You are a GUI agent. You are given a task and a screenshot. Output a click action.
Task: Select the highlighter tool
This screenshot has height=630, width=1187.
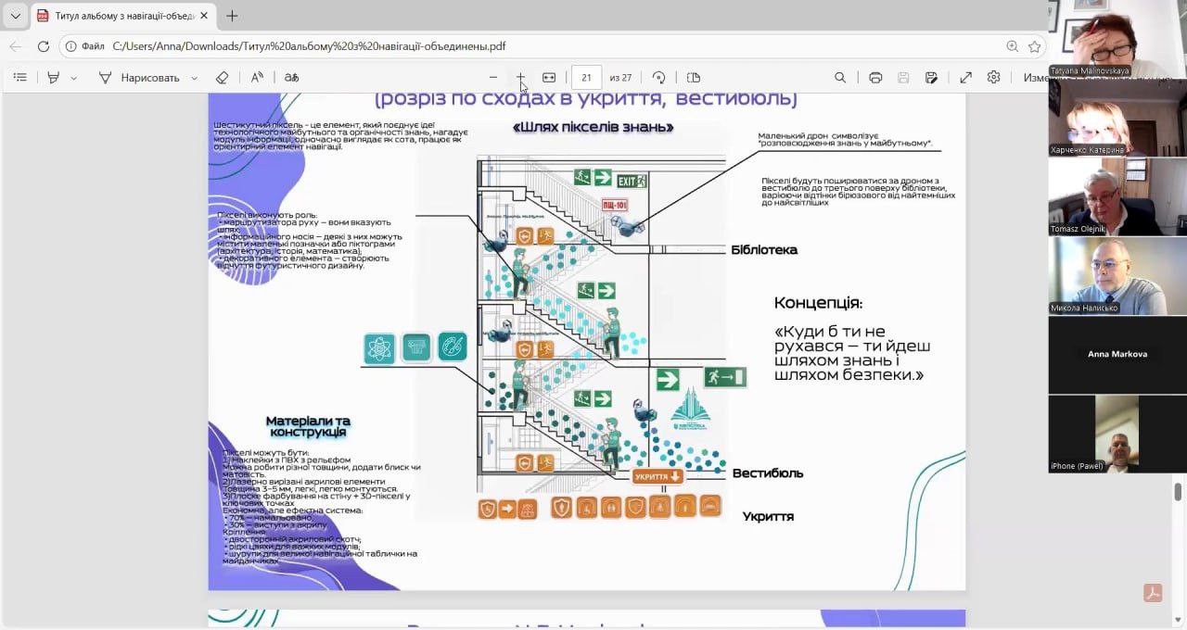coord(54,78)
